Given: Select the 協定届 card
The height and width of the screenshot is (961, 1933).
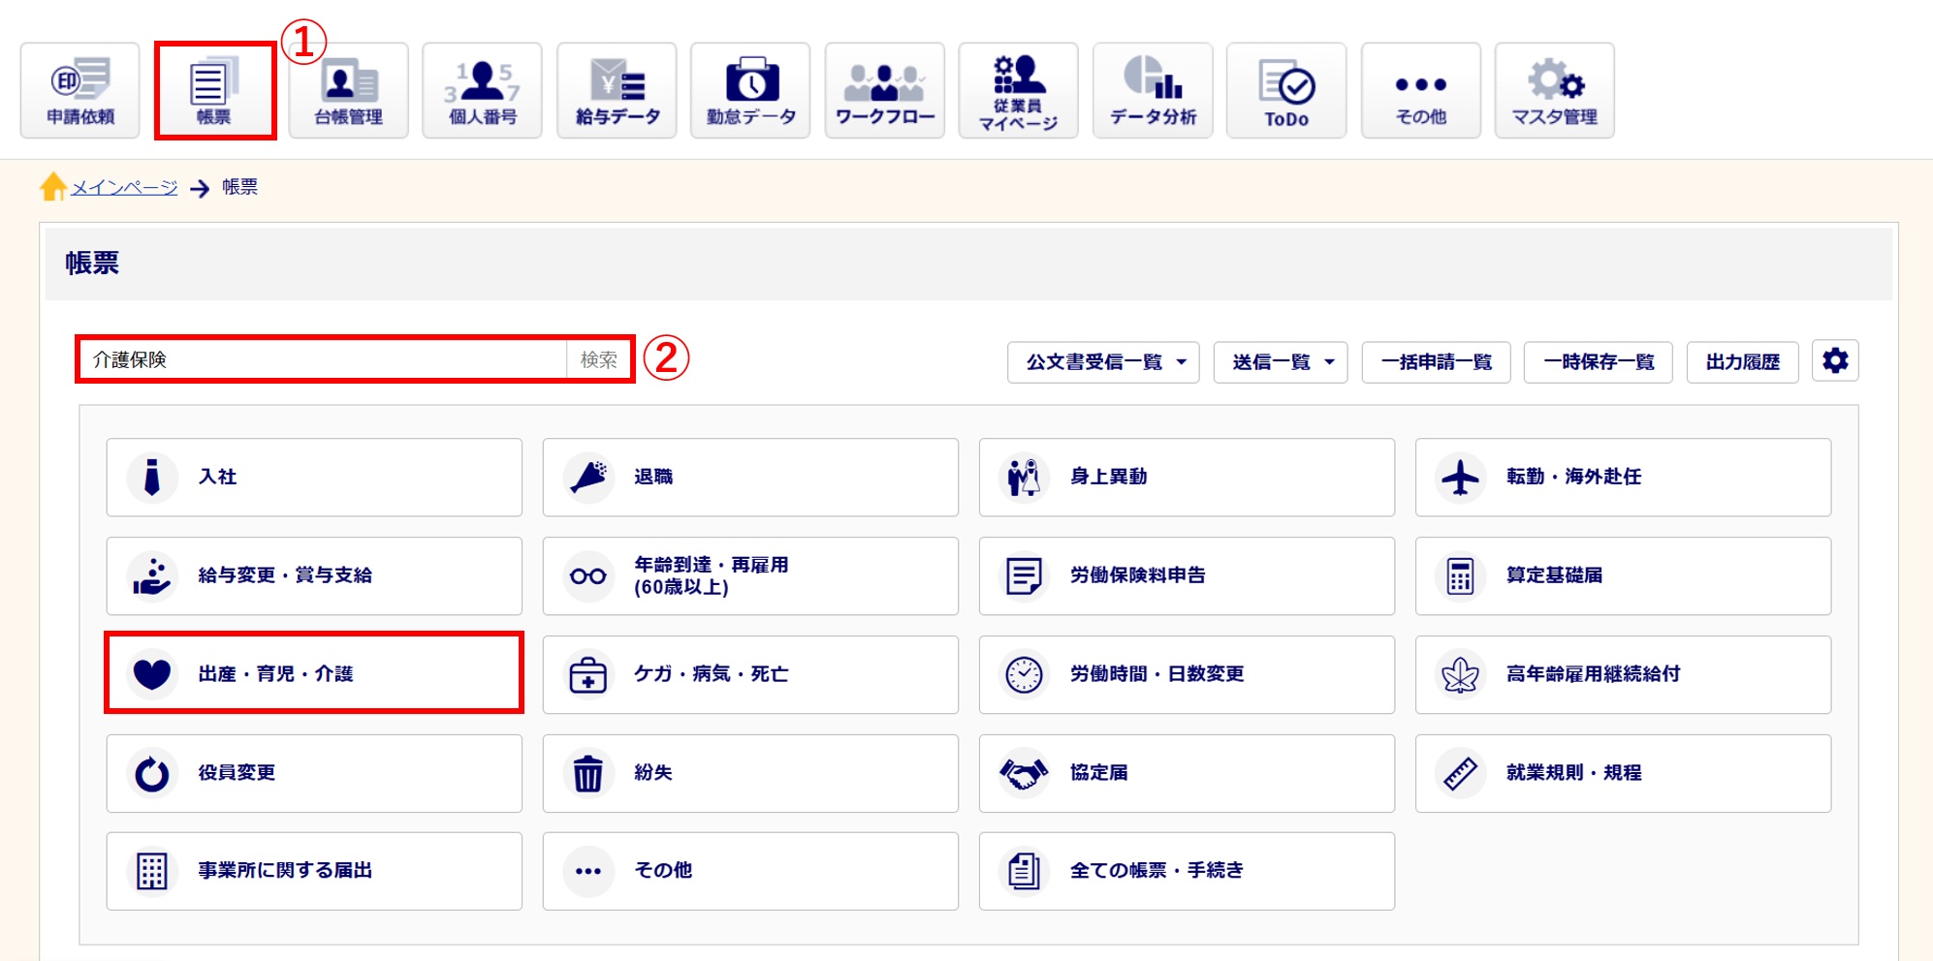Looking at the screenshot, I should pos(1187,773).
